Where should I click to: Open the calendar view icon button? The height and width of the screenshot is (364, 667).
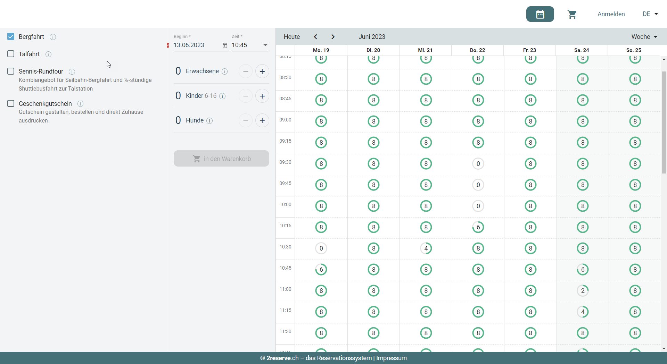(x=540, y=14)
